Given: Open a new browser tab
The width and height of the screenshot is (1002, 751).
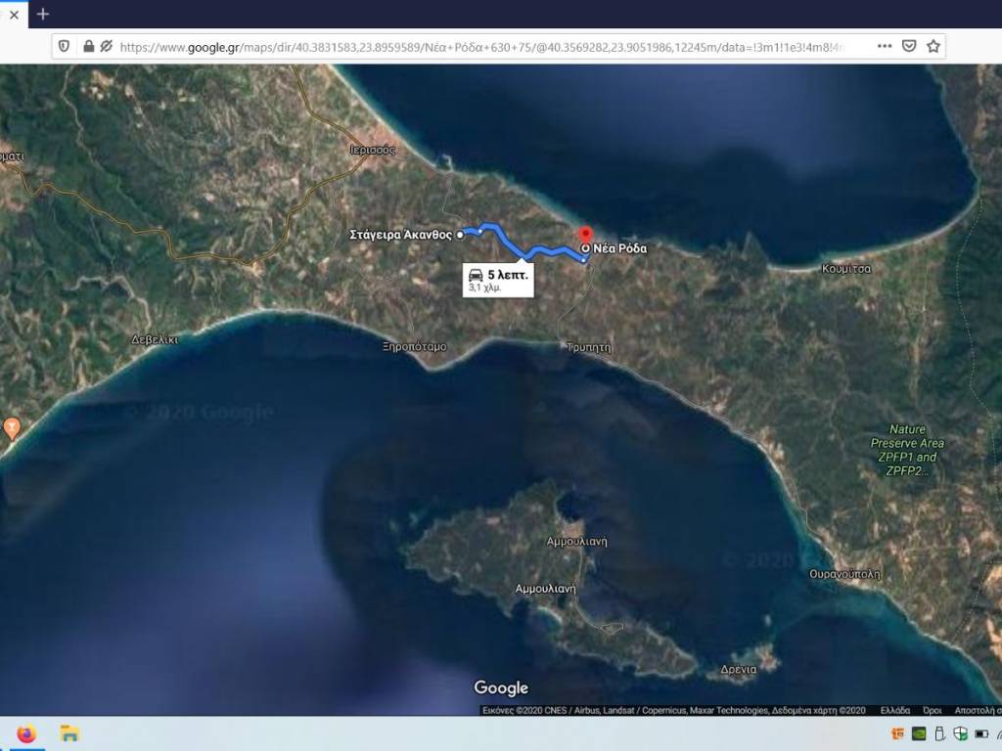Looking at the screenshot, I should (x=43, y=14).
